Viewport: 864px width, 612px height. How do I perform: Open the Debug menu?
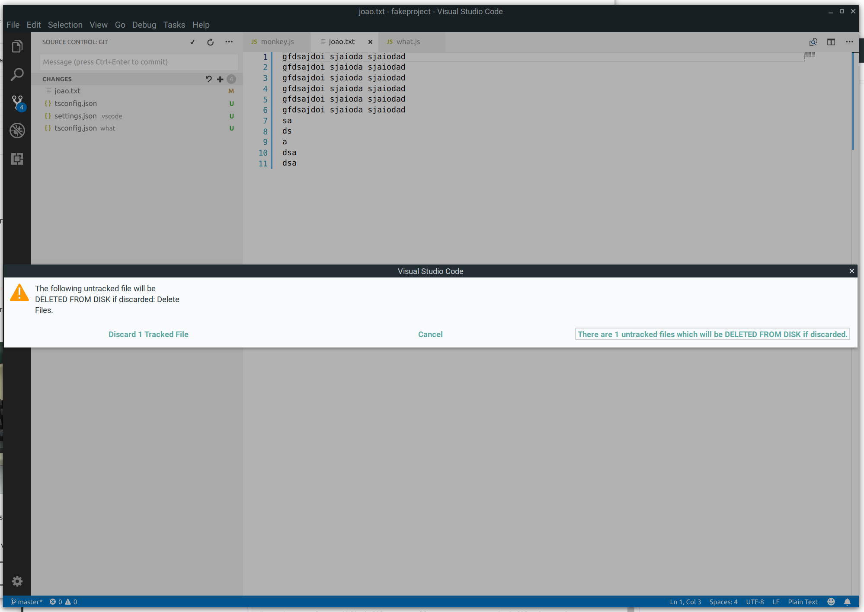pyautogui.click(x=144, y=25)
